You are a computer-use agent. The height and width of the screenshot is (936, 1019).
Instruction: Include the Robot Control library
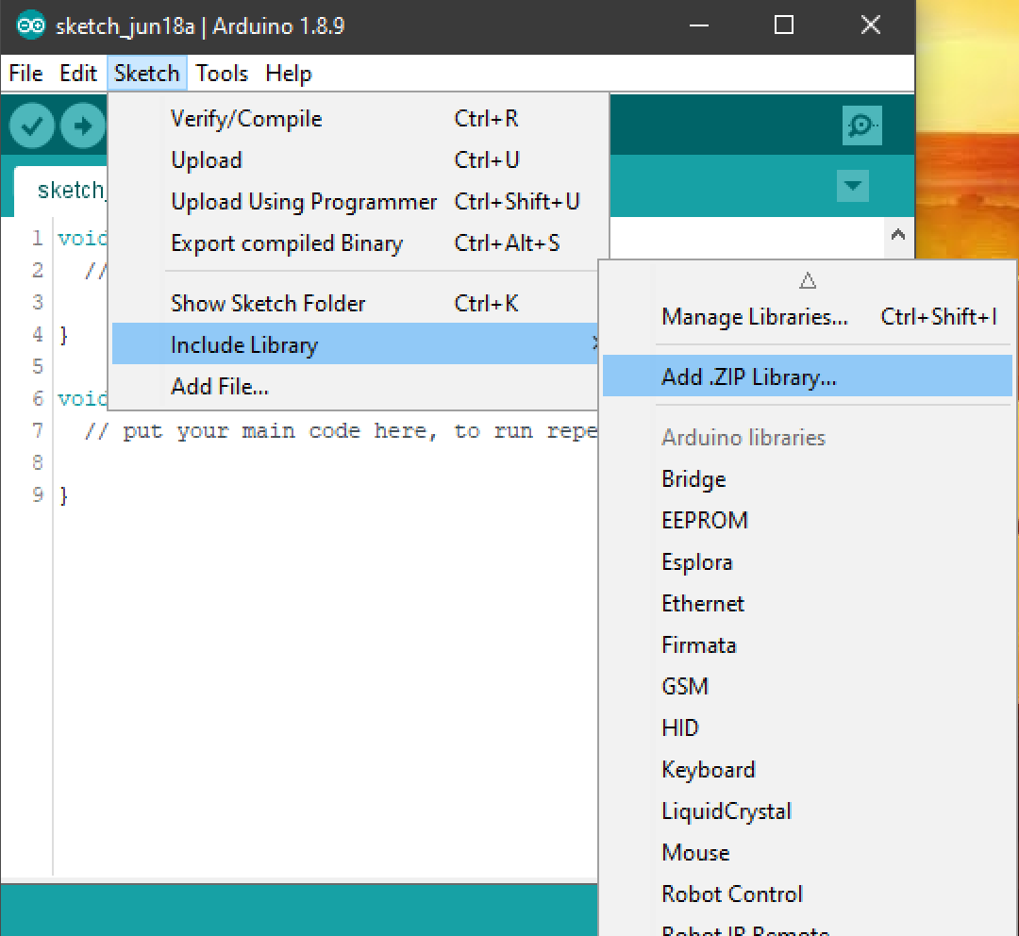807,895
